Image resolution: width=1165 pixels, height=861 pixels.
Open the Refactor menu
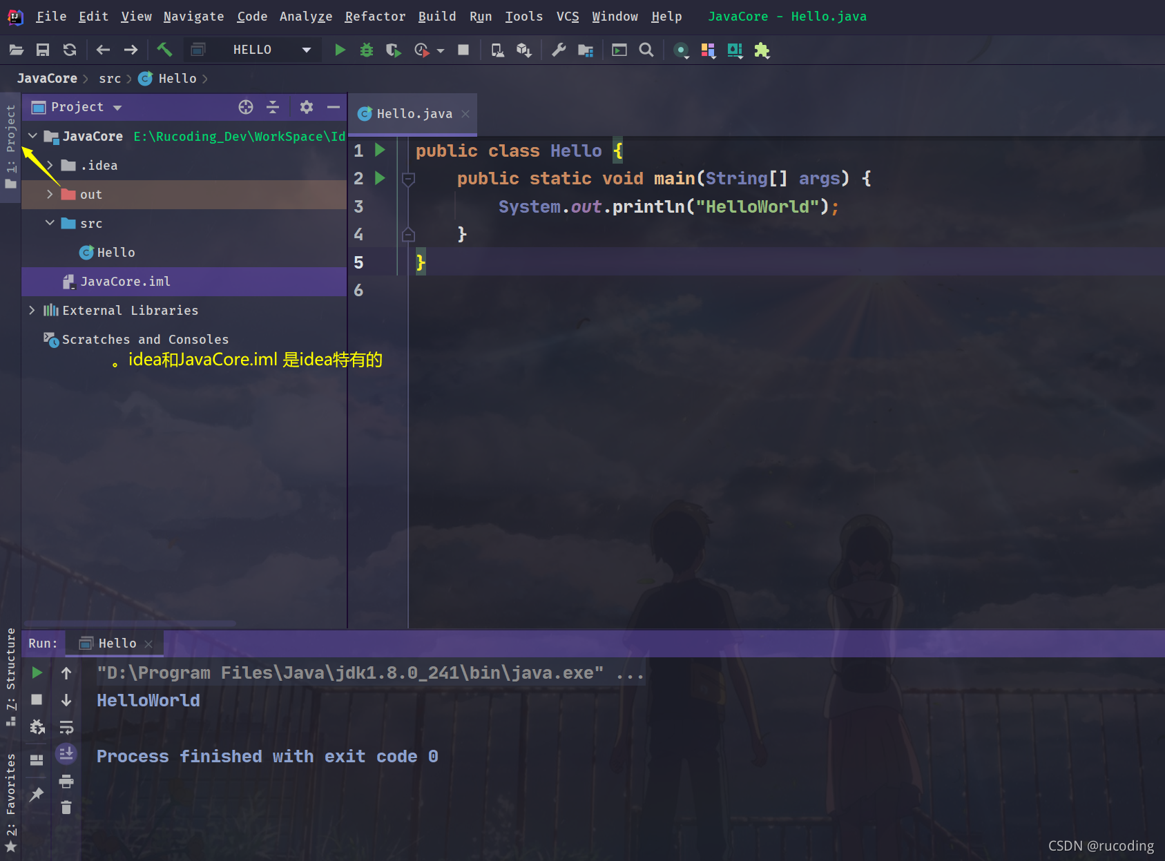pos(375,16)
